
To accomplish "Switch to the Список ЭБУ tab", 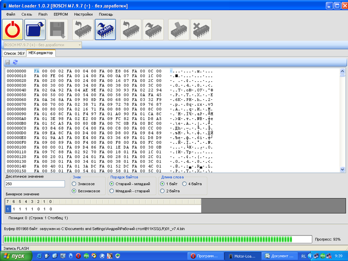I will [x=14, y=53].
